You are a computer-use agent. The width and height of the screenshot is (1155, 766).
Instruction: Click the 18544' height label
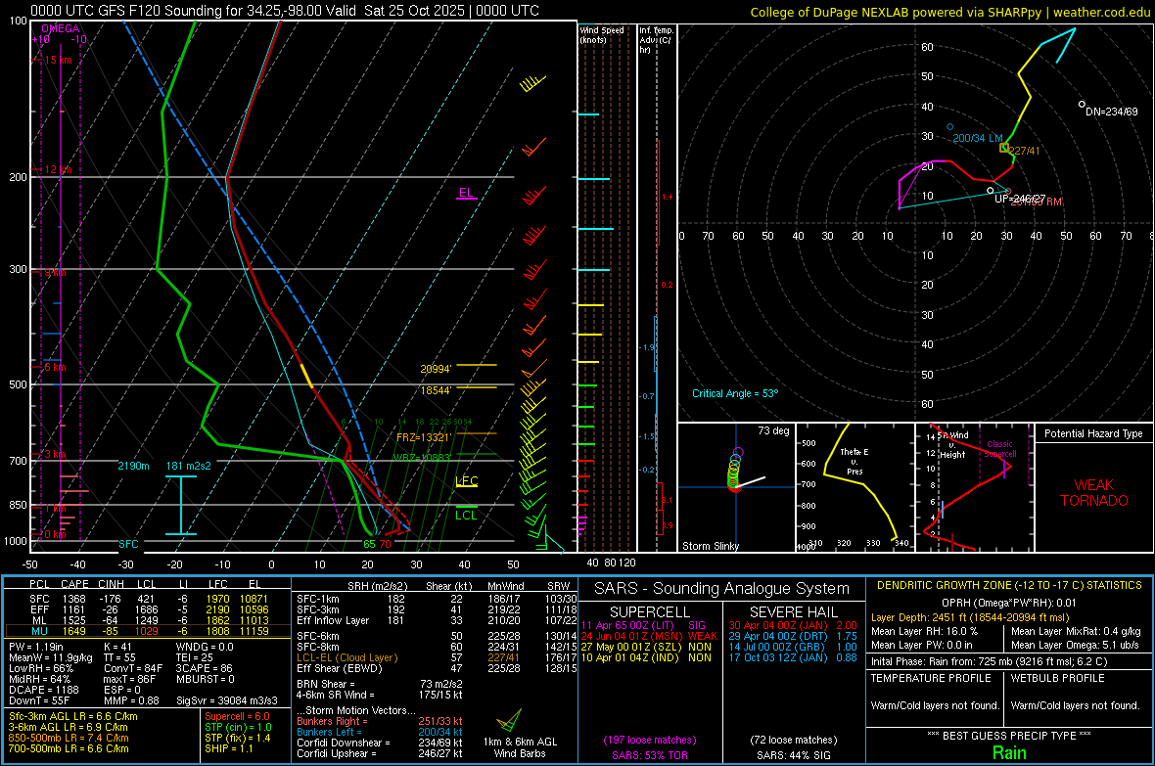[436, 390]
